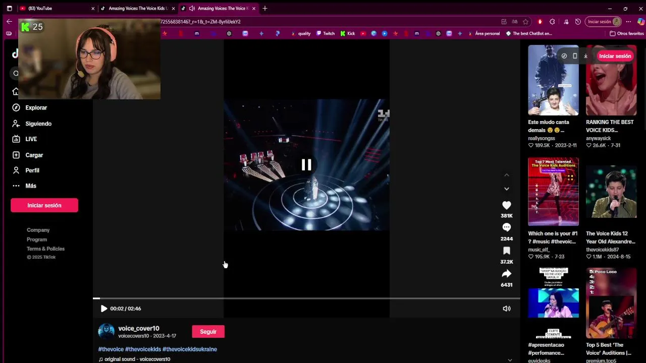
Task: Open the original sound - voicecovers10 link
Action: (x=134, y=359)
